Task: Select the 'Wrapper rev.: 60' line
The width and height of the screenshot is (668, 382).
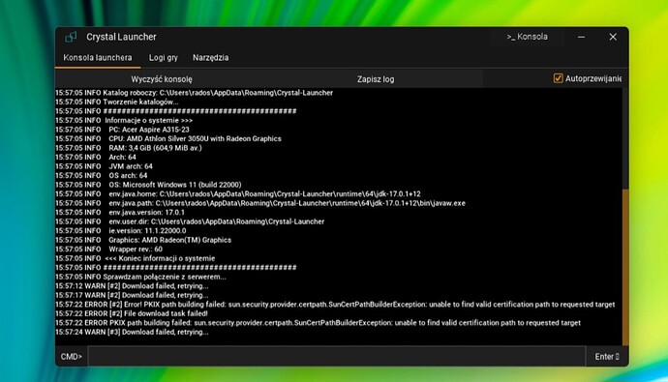Action: 108,250
